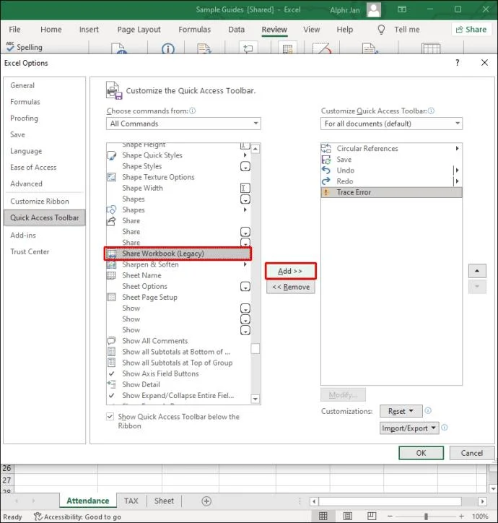Open the Choose commands from dropdown

(183, 124)
